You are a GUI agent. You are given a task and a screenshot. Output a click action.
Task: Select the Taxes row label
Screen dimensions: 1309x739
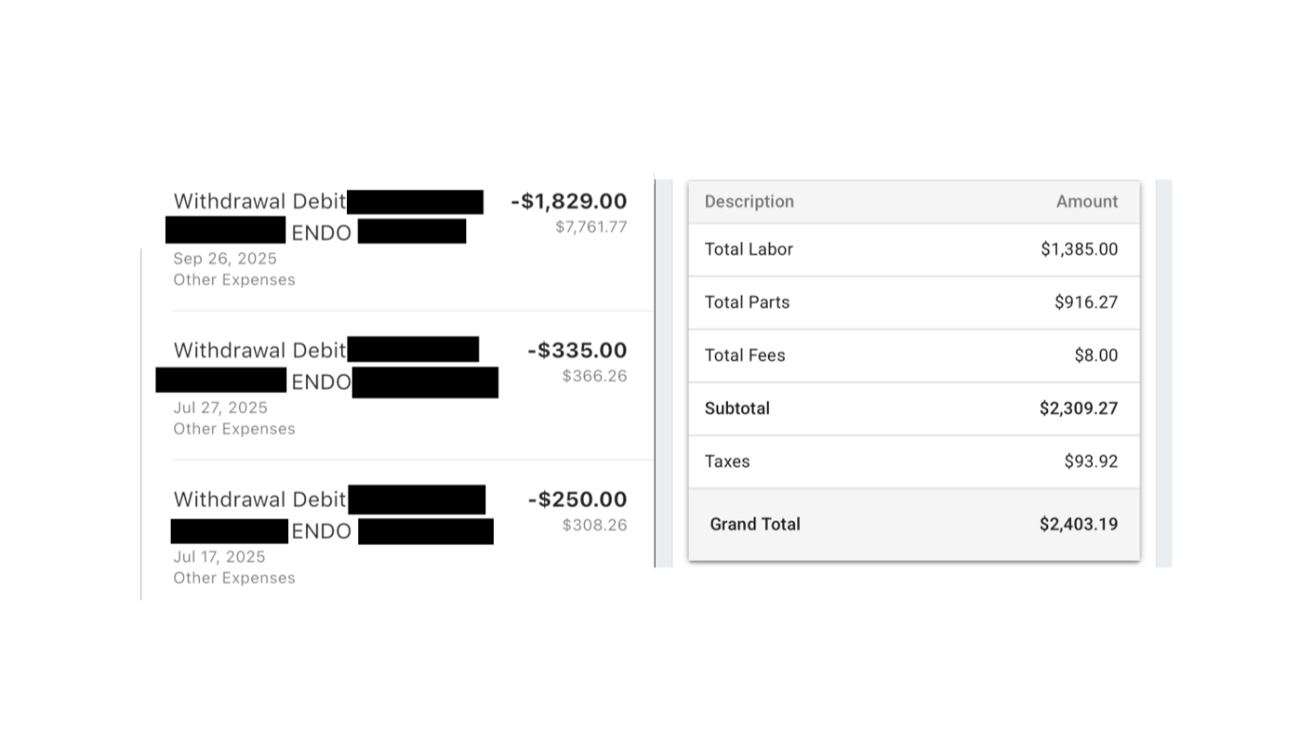pyautogui.click(x=727, y=461)
